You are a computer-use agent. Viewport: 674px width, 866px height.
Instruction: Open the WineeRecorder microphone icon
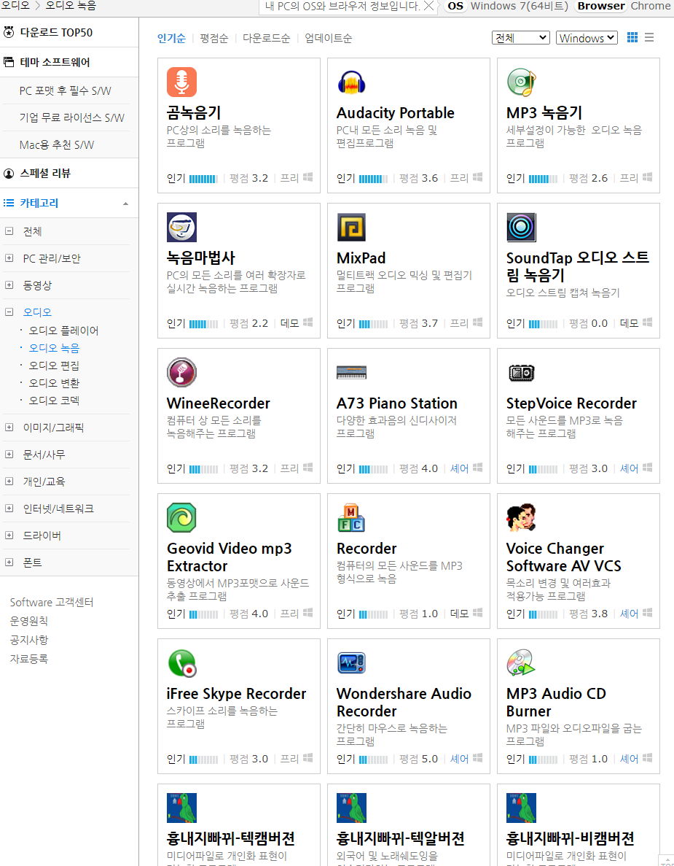coord(181,372)
